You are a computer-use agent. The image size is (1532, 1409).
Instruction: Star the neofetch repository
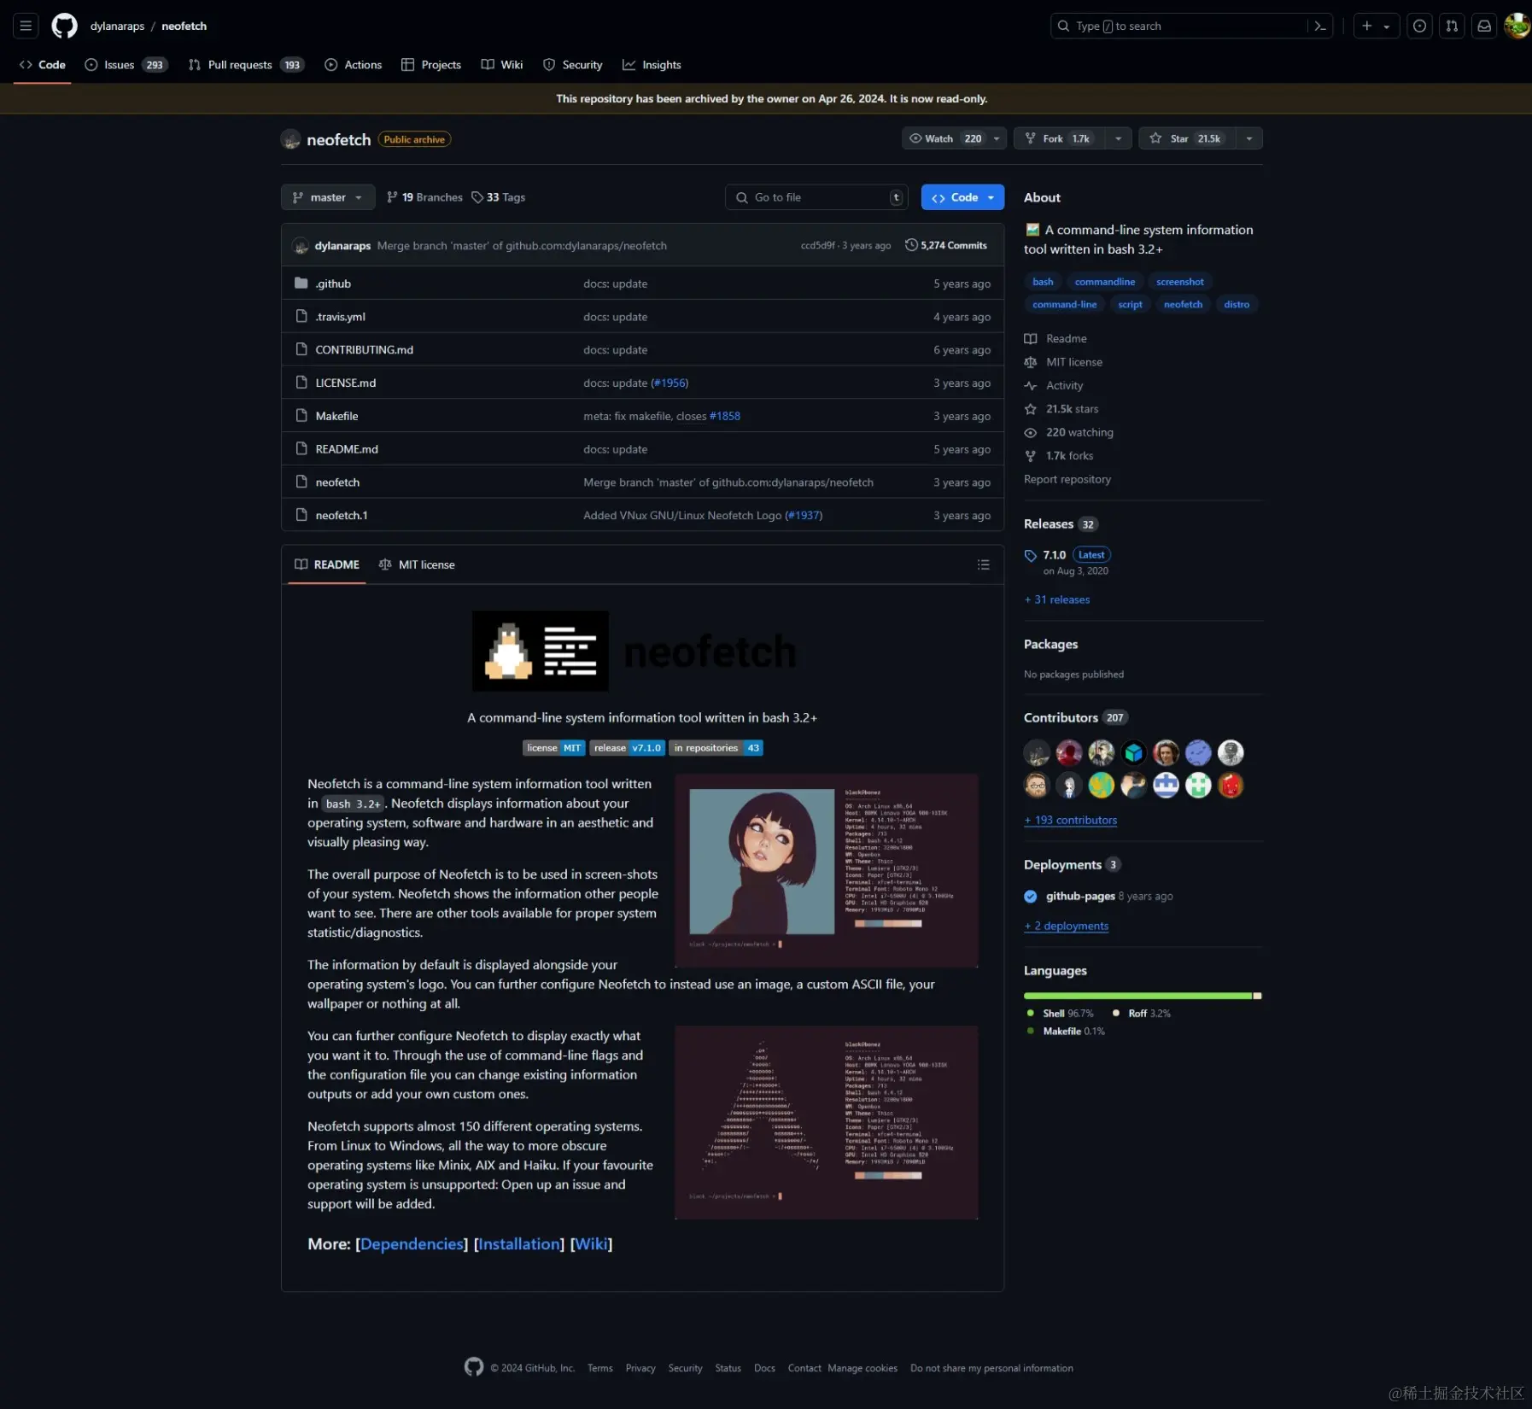click(1187, 138)
